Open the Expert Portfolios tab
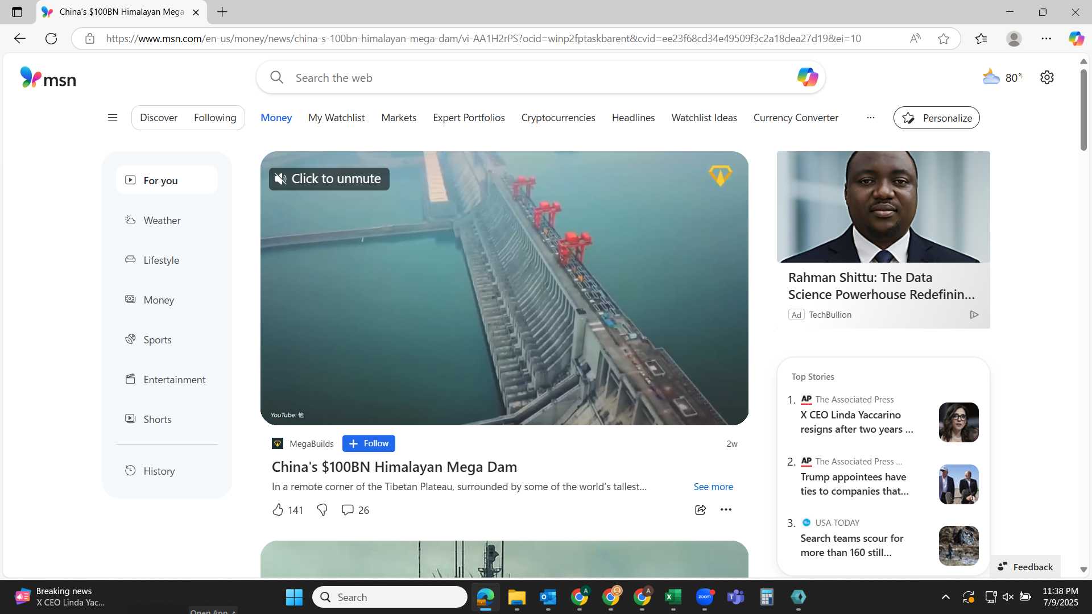This screenshot has width=1092, height=614. (469, 118)
